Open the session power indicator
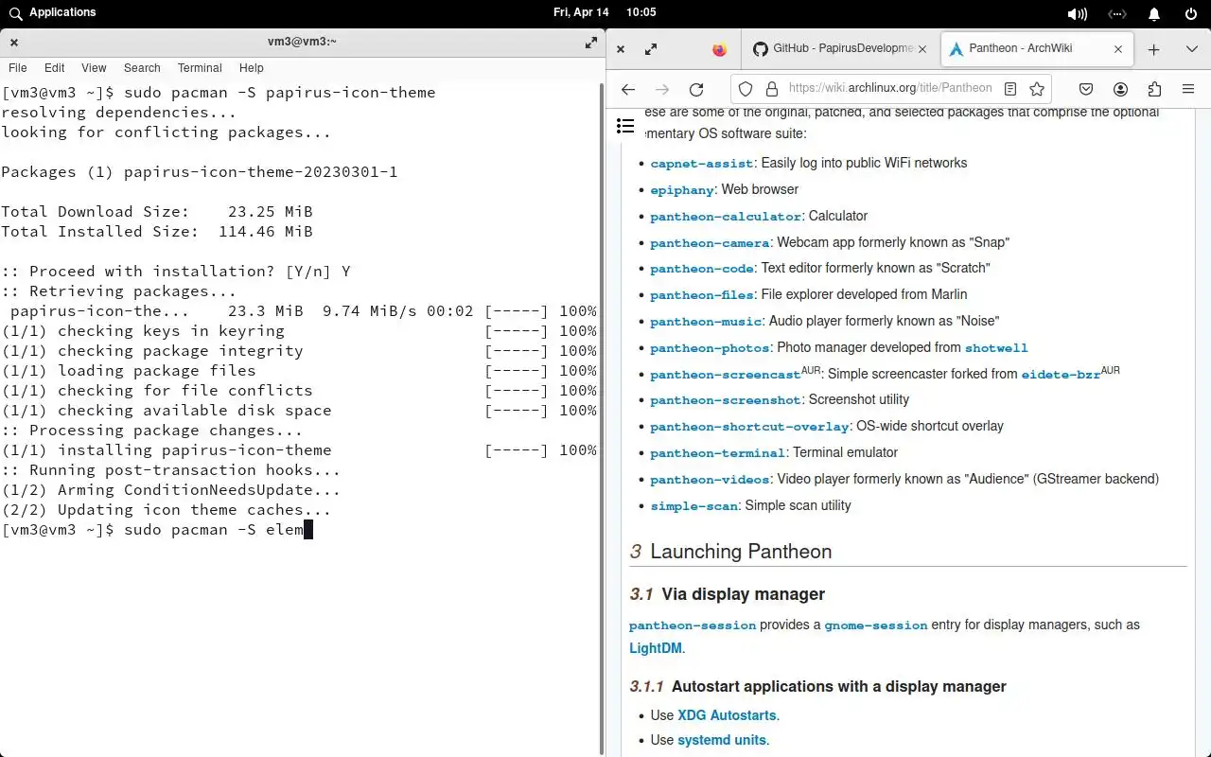This screenshot has width=1211, height=757. click(x=1191, y=13)
